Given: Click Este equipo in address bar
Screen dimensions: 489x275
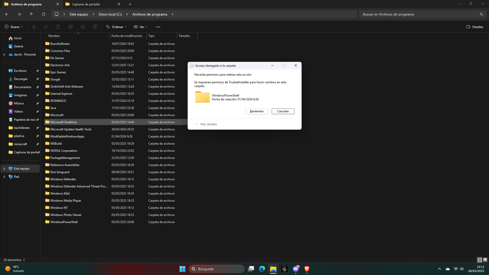Looking at the screenshot, I should pyautogui.click(x=79, y=14).
